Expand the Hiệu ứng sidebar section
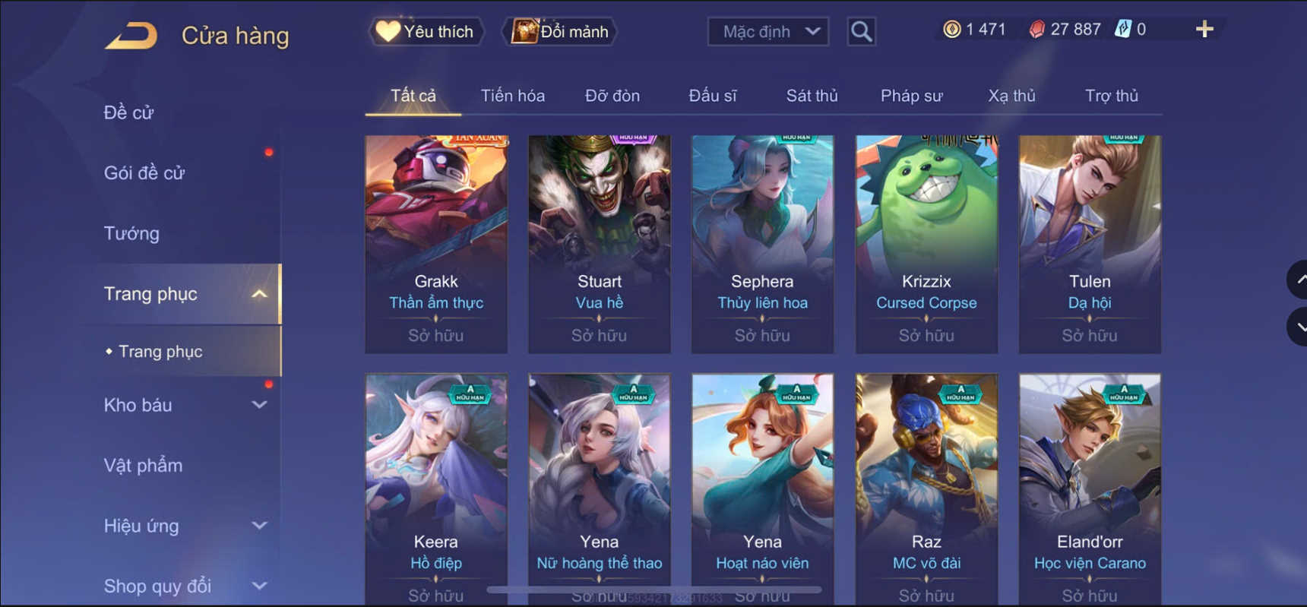This screenshot has height=607, width=1307. pos(259,525)
